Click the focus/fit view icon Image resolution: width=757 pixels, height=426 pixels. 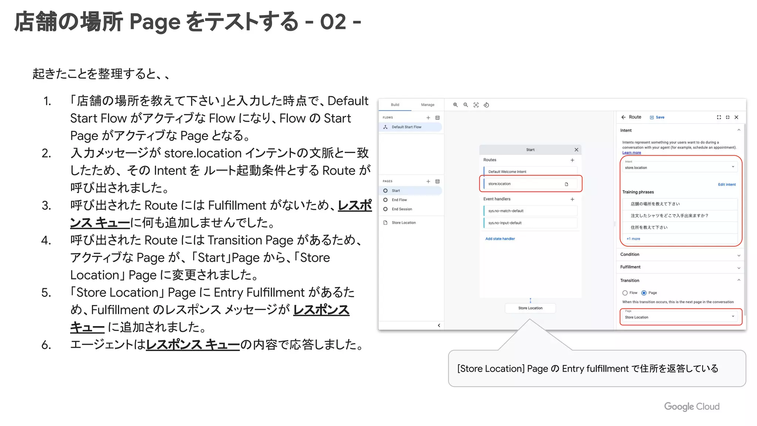tap(476, 105)
